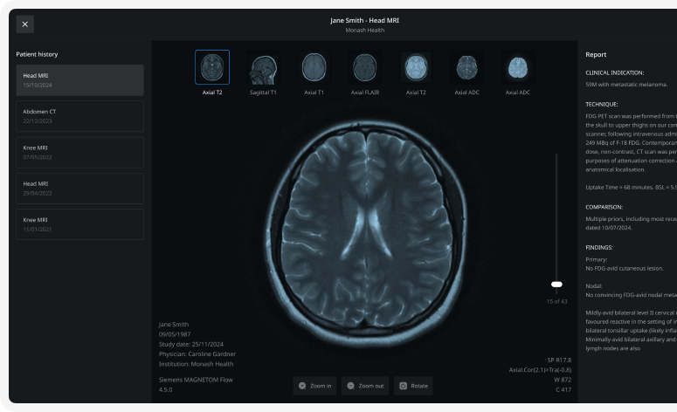677x412 pixels.
Task: Open the Sagittal T1 series thumbnail
Action: click(x=263, y=66)
